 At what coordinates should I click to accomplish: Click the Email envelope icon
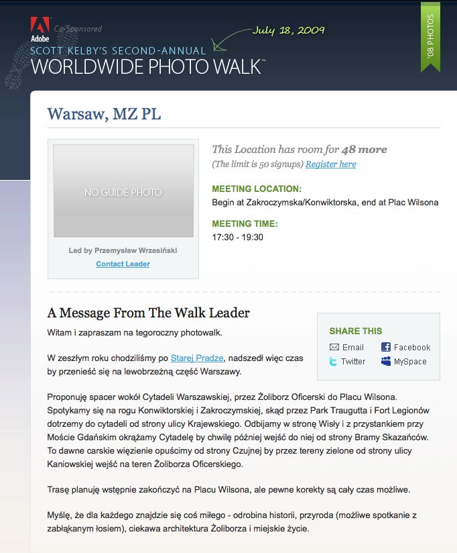(334, 347)
